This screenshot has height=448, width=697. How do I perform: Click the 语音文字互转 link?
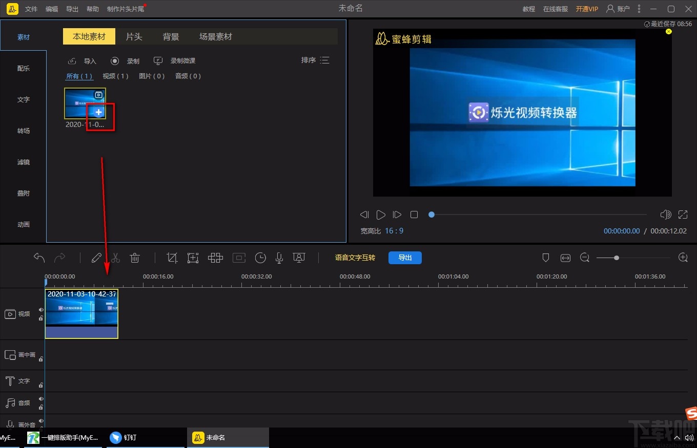point(355,258)
